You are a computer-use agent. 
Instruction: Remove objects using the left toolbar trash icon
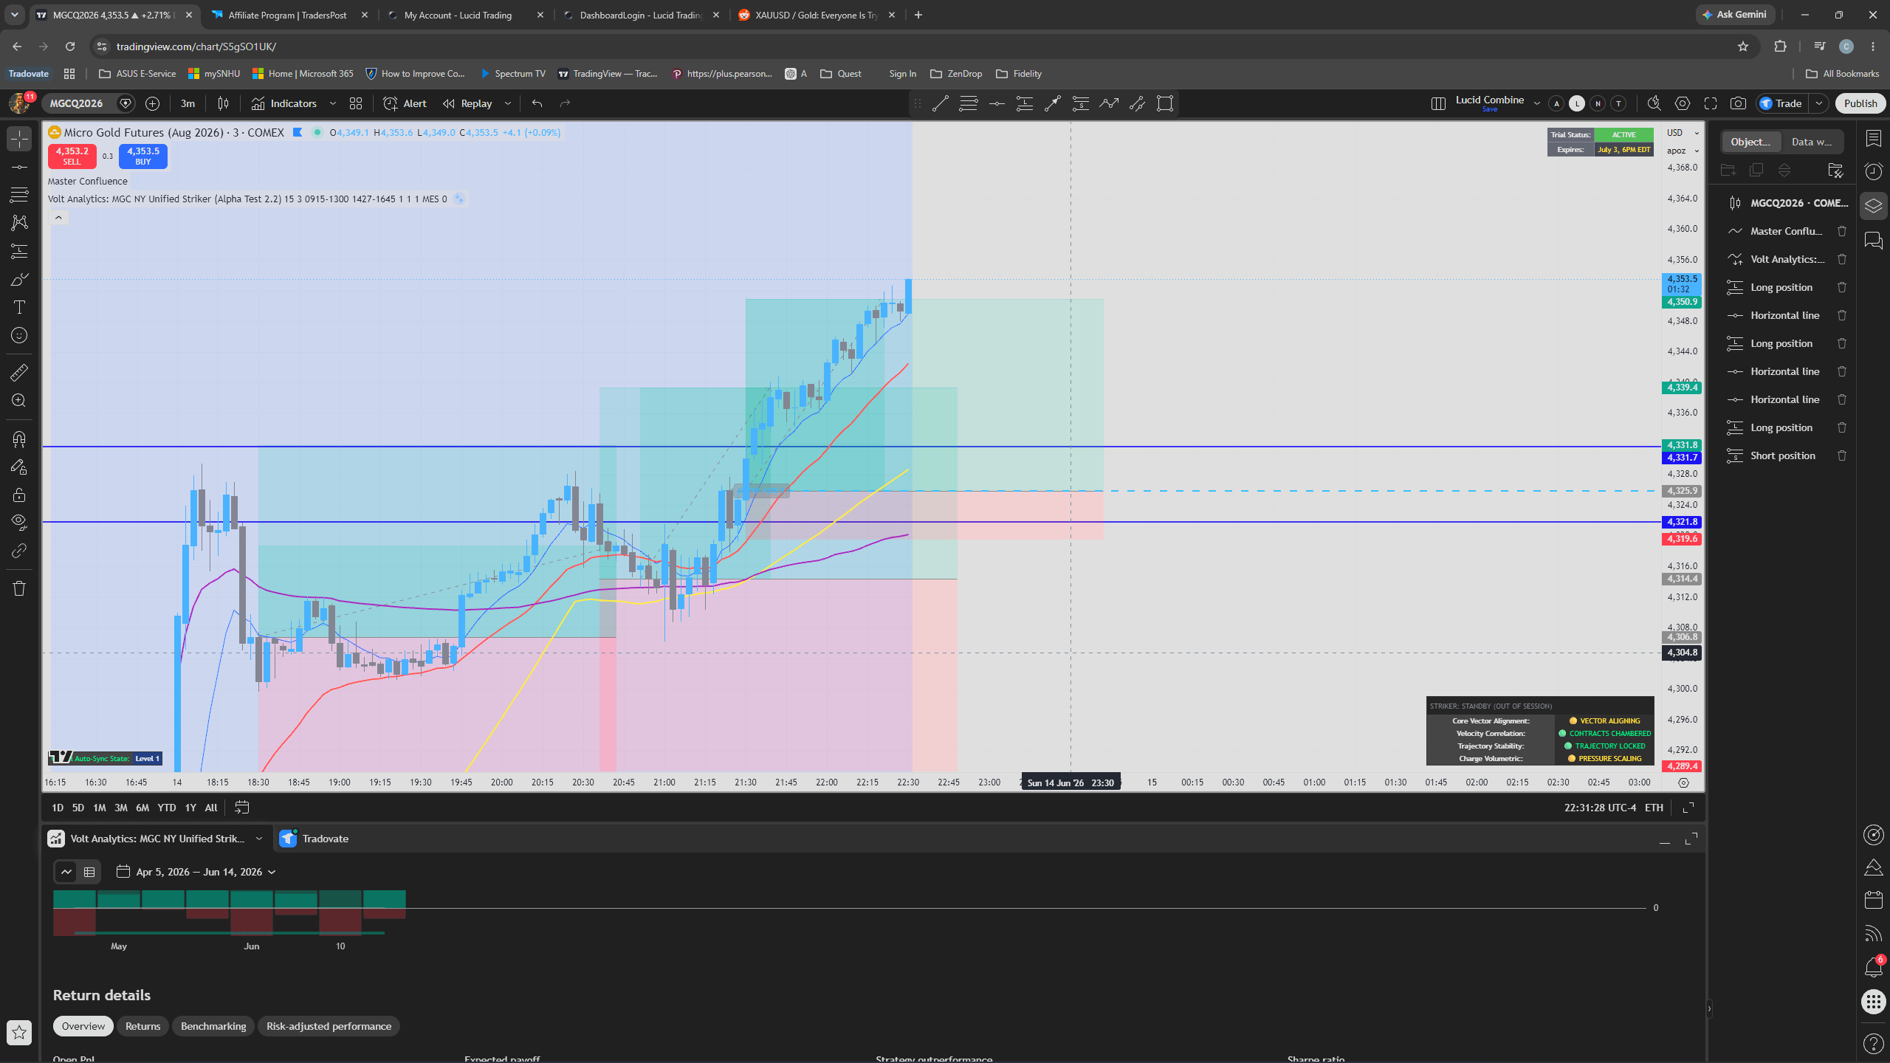click(x=19, y=588)
